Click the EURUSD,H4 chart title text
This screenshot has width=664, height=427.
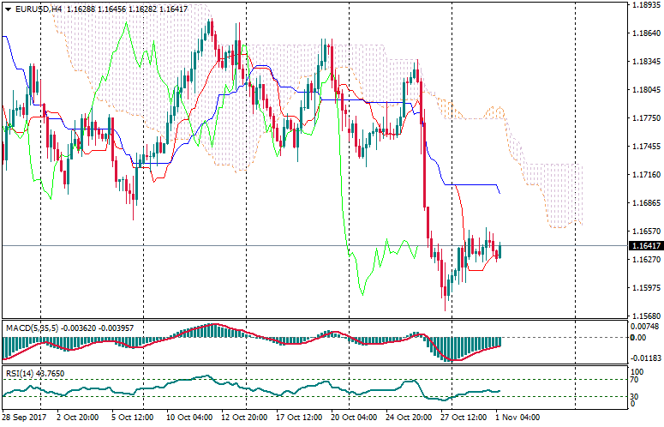[39, 9]
